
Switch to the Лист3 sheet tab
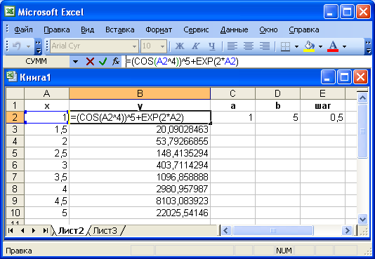pos(105,230)
